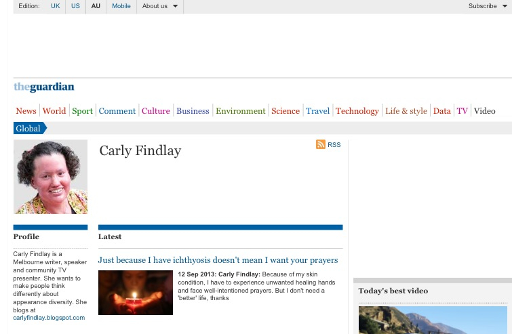Click the orange RSS feed icon

320,144
